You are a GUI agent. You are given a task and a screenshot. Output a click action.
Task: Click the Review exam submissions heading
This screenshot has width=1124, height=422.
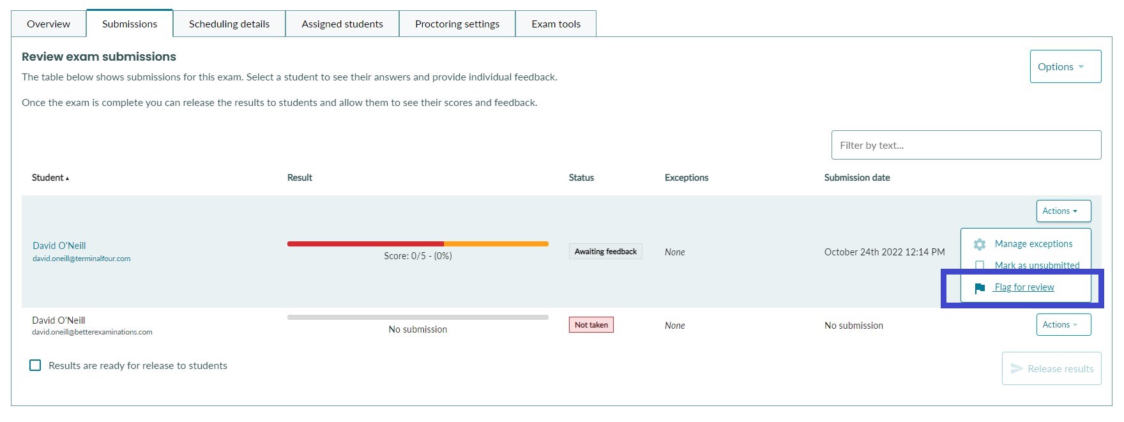[99, 56]
